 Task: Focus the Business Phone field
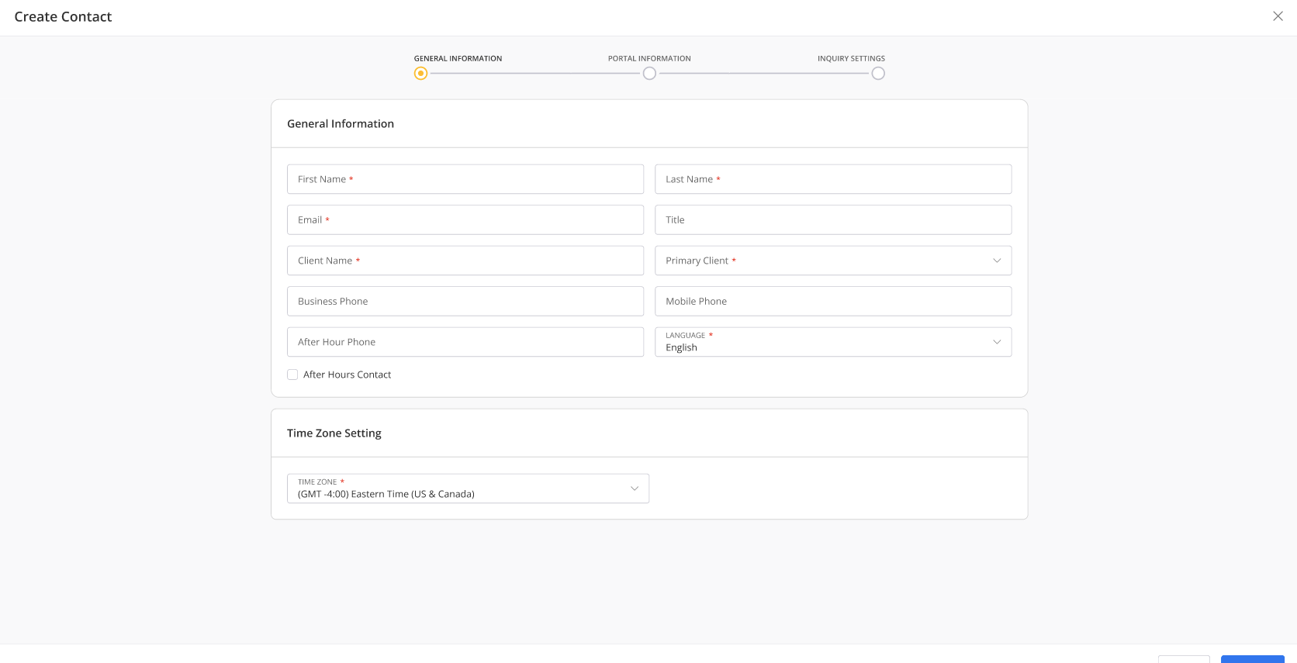pyautogui.click(x=465, y=302)
